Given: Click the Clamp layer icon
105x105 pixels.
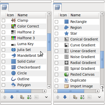Looking at the screenshot, I should pos(14,20).
